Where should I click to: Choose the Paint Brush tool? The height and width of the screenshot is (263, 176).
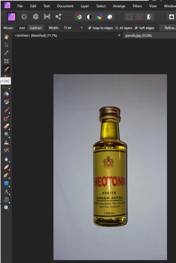[6, 110]
